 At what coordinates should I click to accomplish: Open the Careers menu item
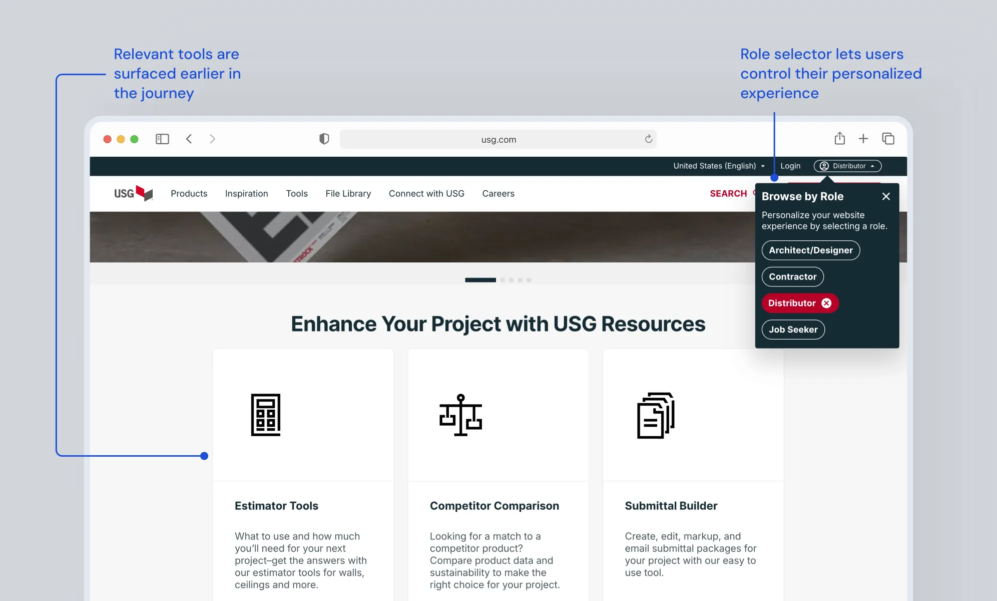coord(498,193)
